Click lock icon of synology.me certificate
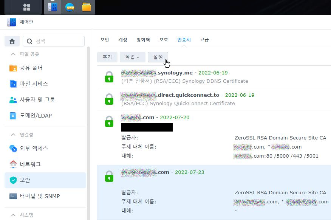Screen dimensions: 331x220 [x=109, y=77]
